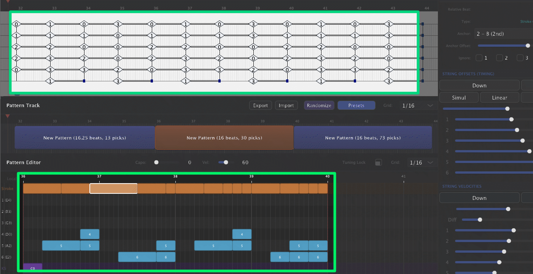This screenshot has height=274, width=533.
Task: Apply Simul string offset timing
Action: point(459,97)
